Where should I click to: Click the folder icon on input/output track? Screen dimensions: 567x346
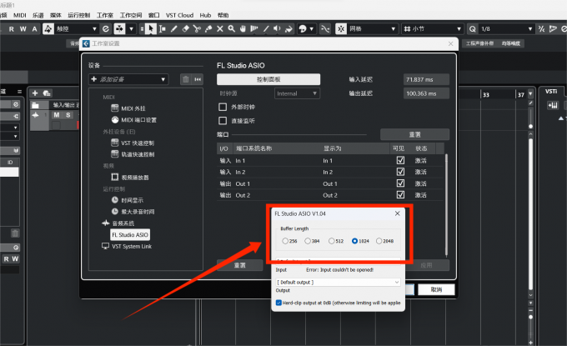[35, 105]
